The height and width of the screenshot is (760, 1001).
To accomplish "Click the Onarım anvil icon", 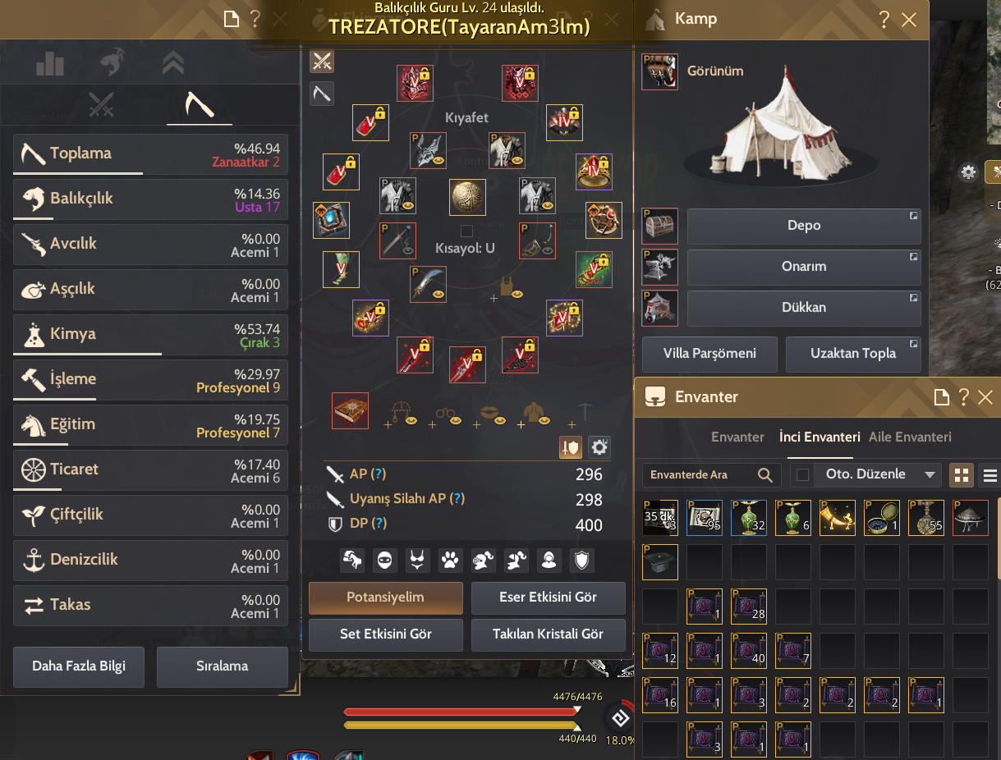I will tap(659, 267).
